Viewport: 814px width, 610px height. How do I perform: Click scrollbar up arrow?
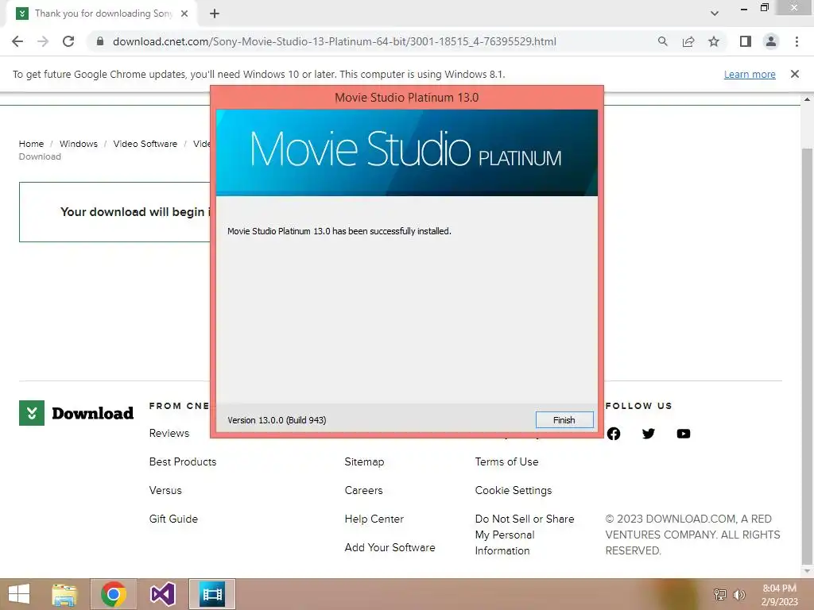coord(807,99)
